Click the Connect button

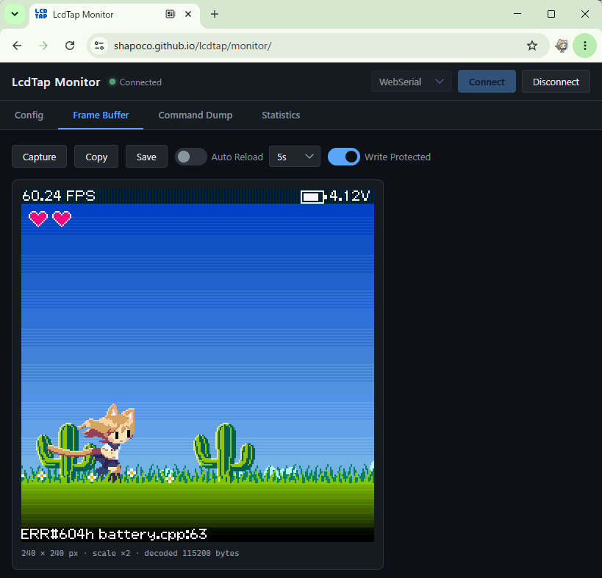click(487, 82)
